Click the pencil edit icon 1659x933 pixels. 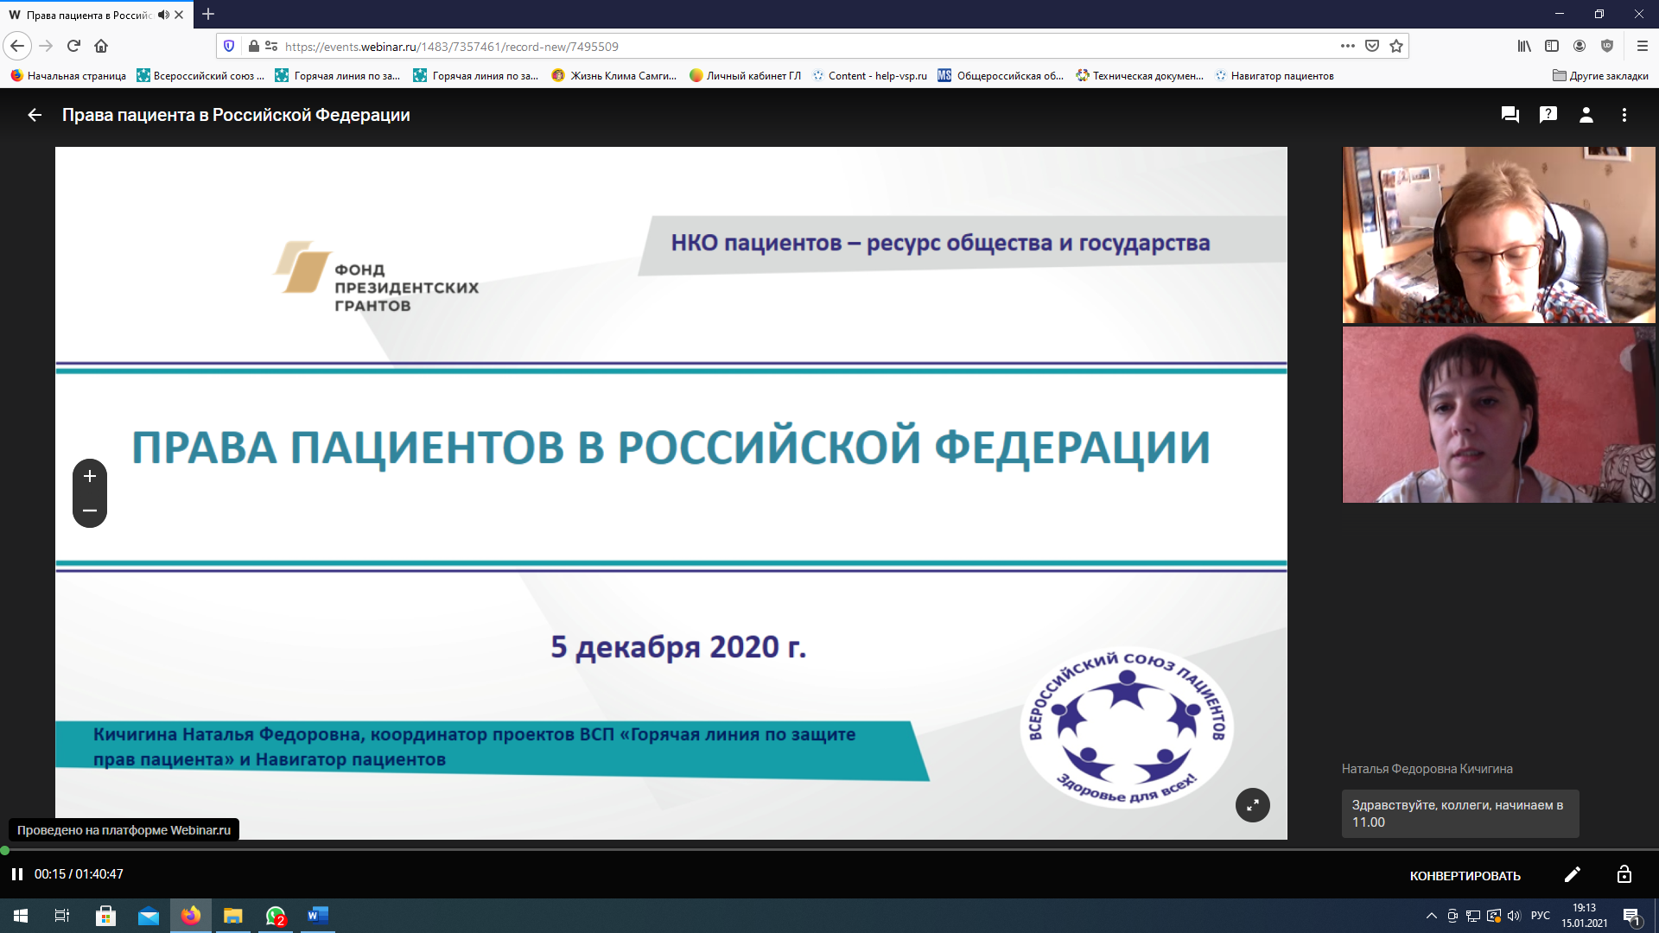coord(1572,875)
